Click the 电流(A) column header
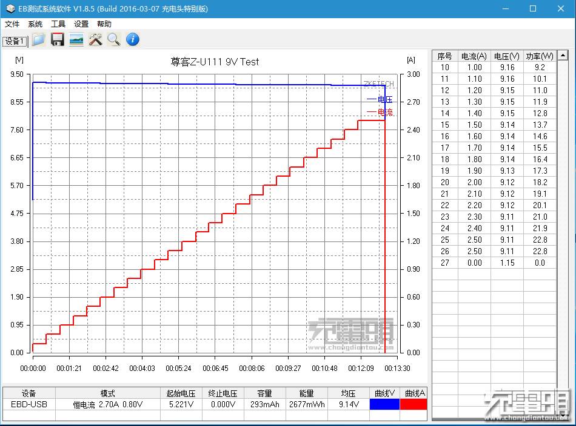This screenshot has width=576, height=426. pyautogui.click(x=474, y=56)
